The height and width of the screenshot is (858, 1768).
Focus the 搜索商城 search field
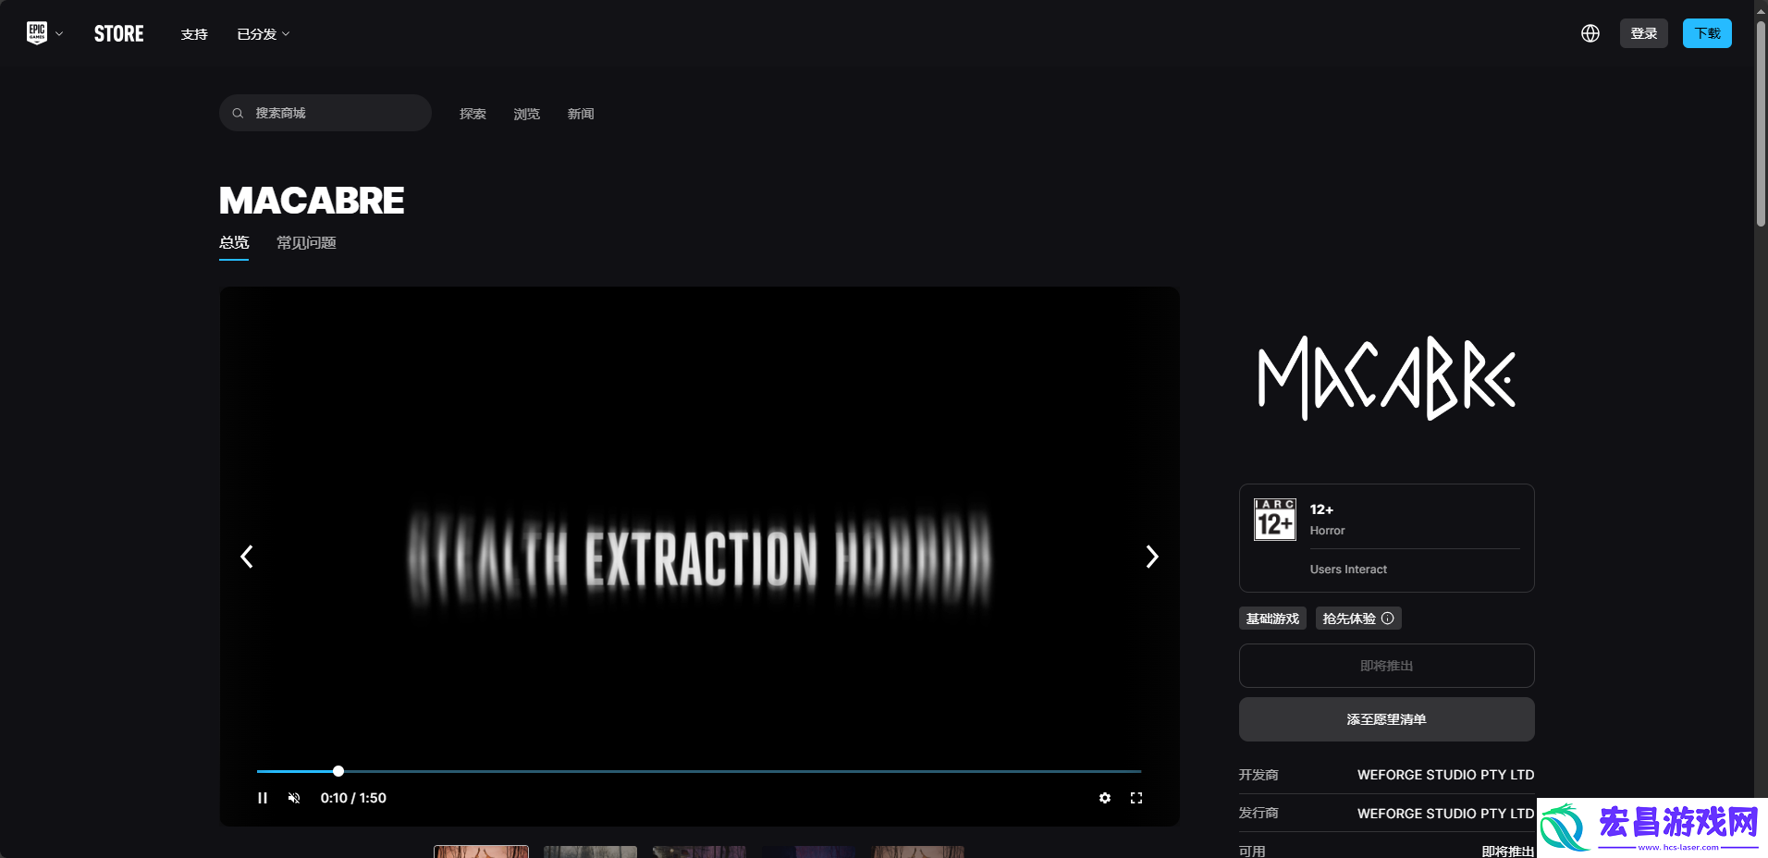(325, 113)
